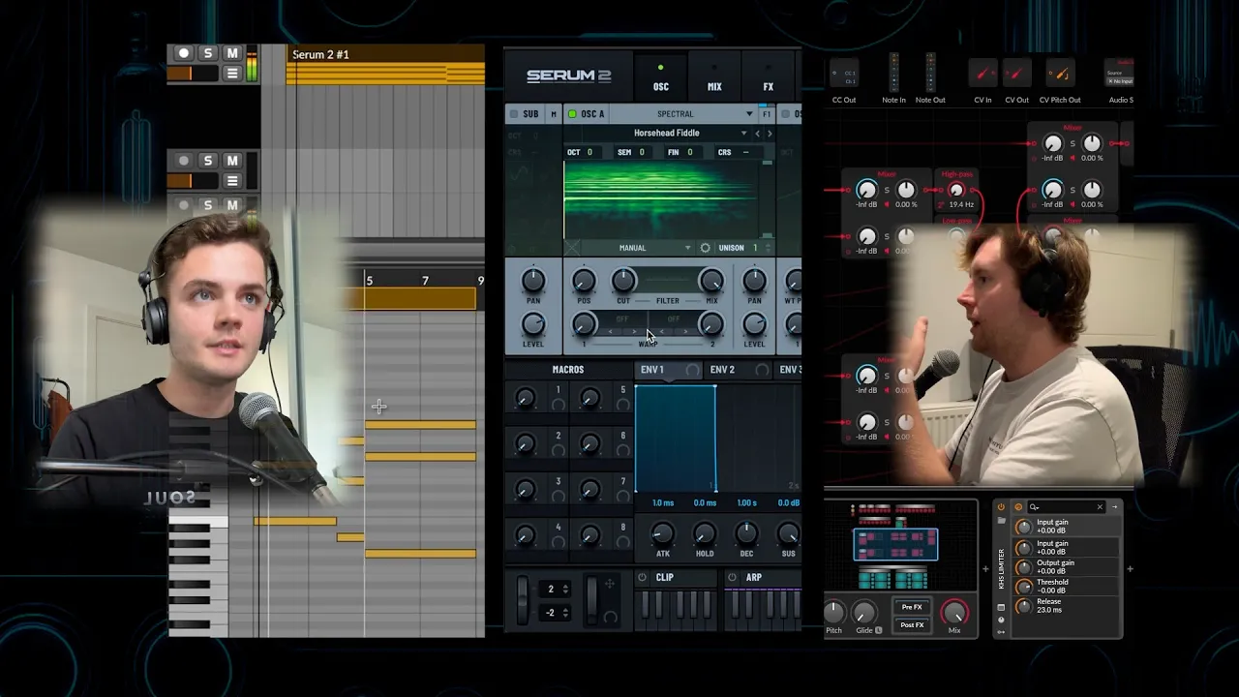
Task: Click the Mix knob in instrument panel
Action: click(954, 612)
